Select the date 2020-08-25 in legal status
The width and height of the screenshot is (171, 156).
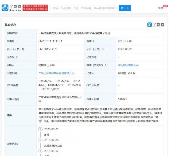(x=51, y=129)
